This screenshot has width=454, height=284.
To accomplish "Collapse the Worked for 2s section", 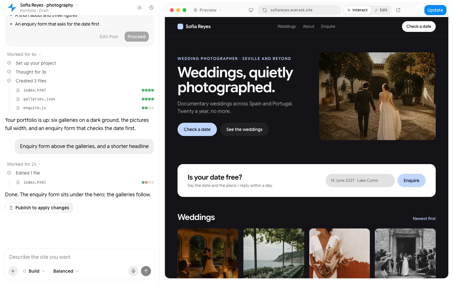I will click(24, 164).
